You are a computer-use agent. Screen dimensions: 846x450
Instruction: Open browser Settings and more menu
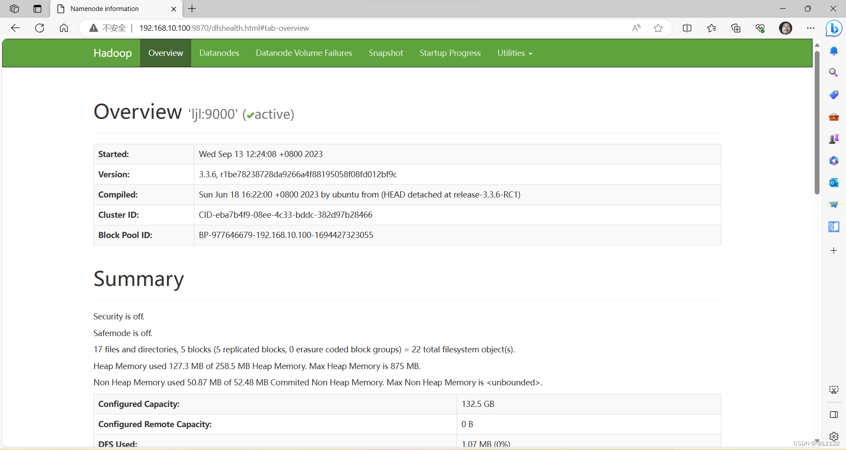tap(811, 28)
